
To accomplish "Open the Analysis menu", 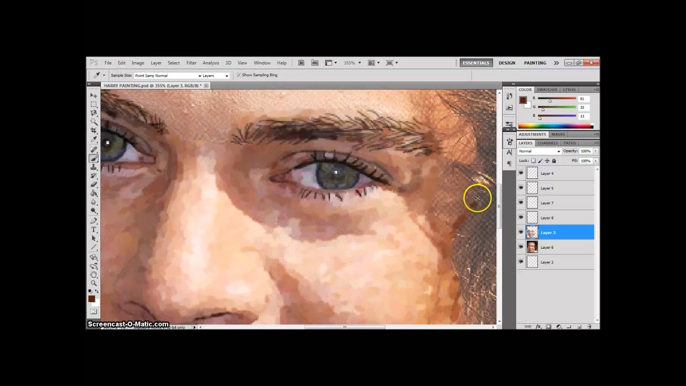I will [211, 63].
